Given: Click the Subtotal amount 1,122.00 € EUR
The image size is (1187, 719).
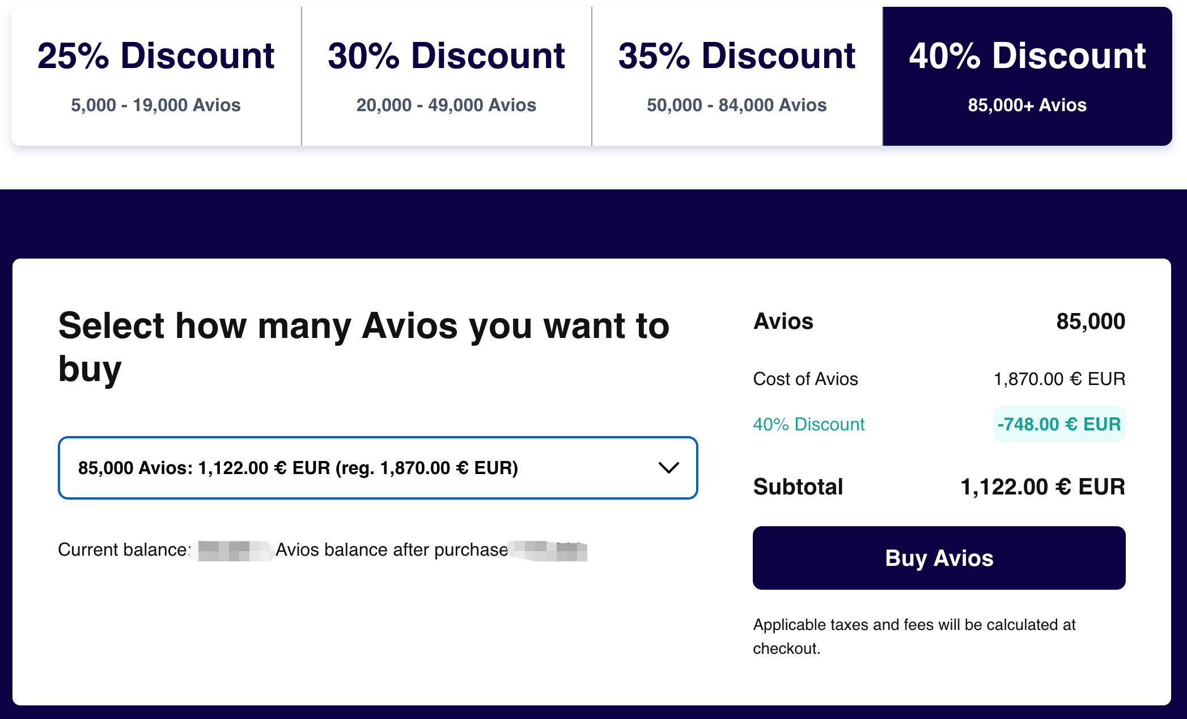Looking at the screenshot, I should tap(1042, 487).
